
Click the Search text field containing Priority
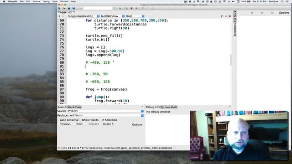click(x=104, y=111)
